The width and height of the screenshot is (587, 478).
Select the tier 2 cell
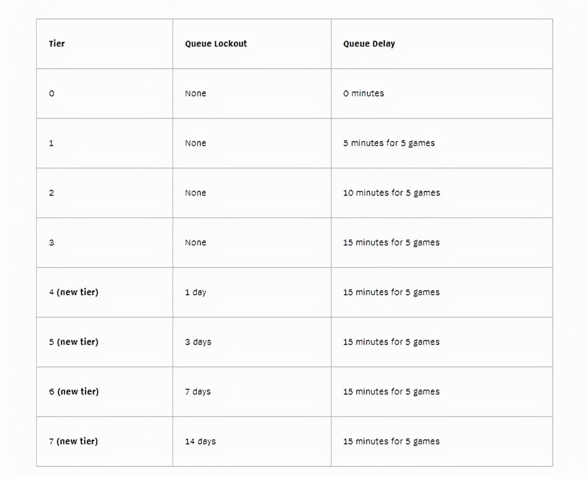click(x=51, y=193)
